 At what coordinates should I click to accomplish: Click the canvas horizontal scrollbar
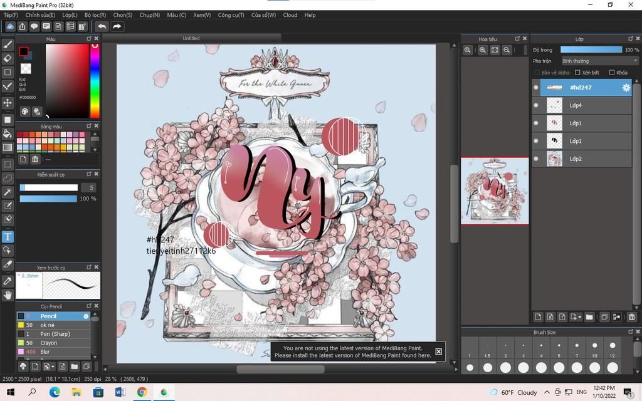click(x=281, y=369)
